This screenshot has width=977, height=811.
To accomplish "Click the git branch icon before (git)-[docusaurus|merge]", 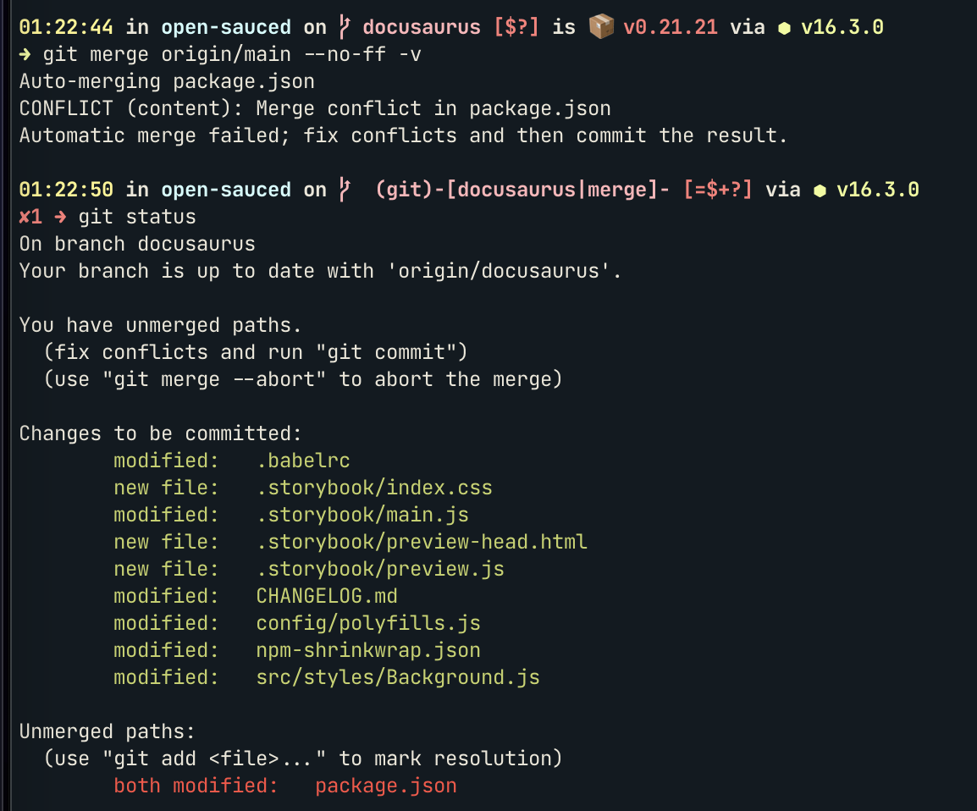I will [345, 190].
